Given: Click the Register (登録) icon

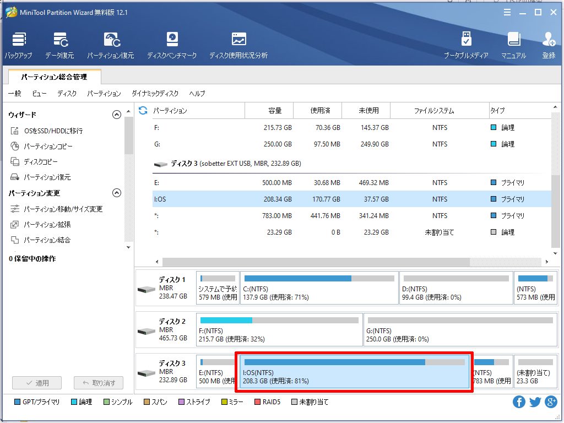Looking at the screenshot, I should click(x=549, y=45).
